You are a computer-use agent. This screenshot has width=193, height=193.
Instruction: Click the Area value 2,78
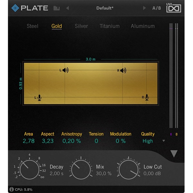[x=29, y=141]
